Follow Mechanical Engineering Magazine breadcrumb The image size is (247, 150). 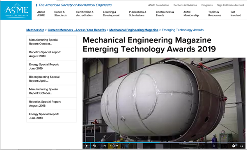pos(134,30)
